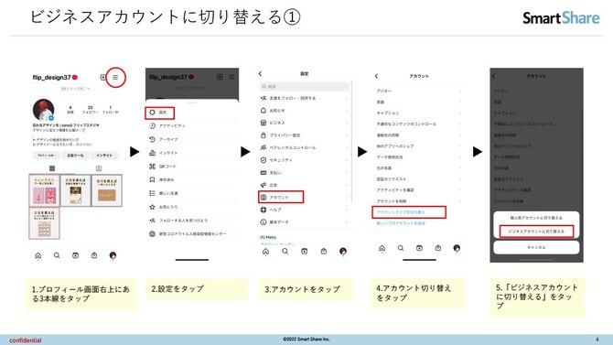Tap the tagged posts tab icon on profile
613x345 pixels.
99,168
